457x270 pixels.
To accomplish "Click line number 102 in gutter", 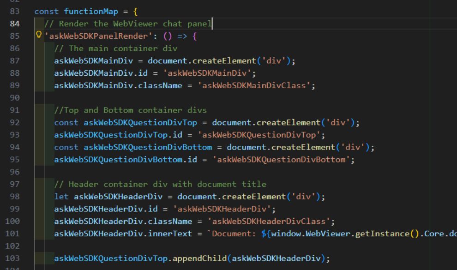I will coord(12,246).
